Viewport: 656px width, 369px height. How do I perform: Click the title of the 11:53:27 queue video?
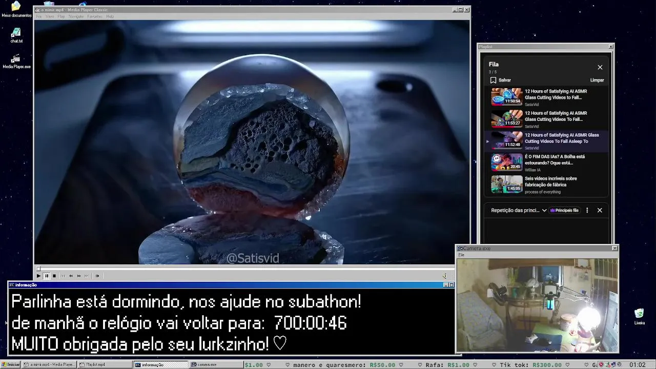pos(556,116)
